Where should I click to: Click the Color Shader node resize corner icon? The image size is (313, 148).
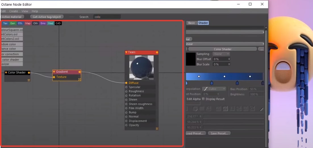tap(29, 80)
